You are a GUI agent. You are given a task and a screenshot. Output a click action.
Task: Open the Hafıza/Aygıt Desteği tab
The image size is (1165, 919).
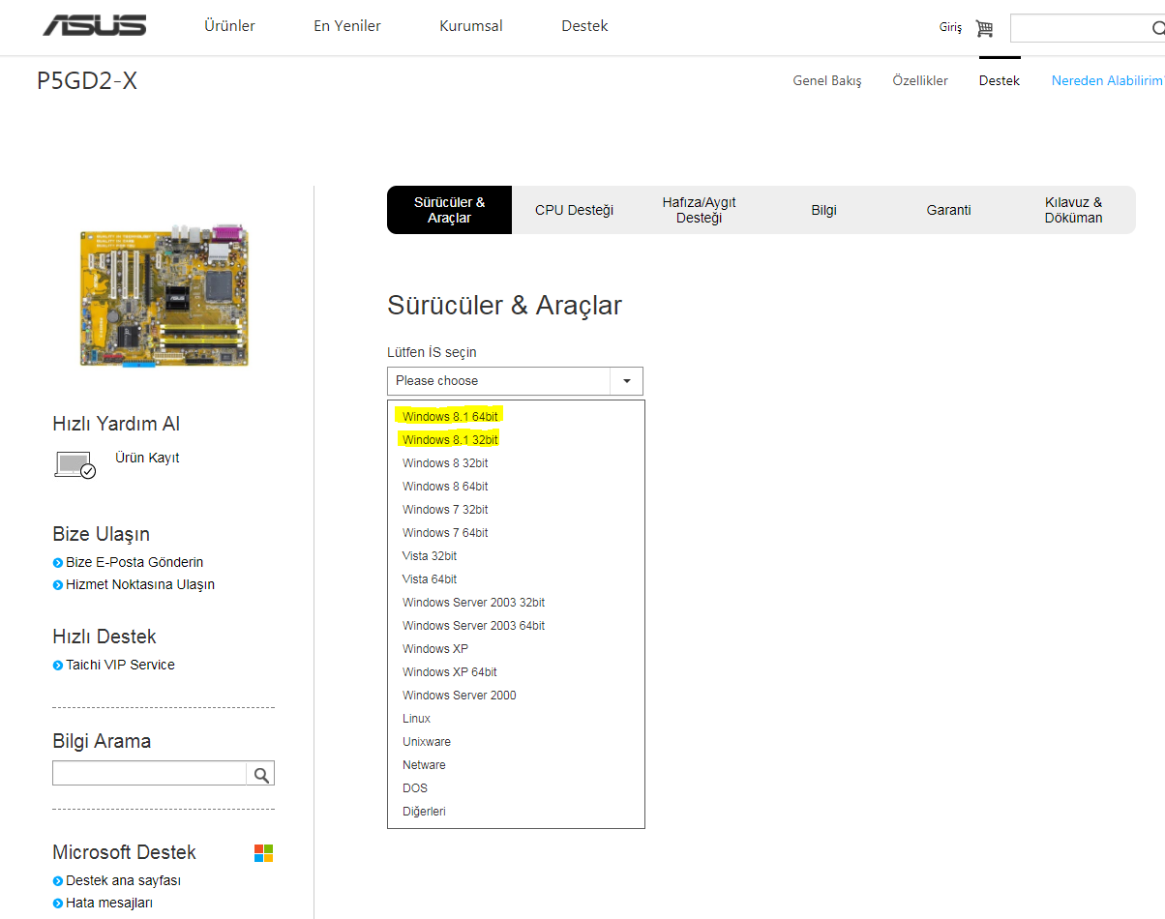pos(699,210)
